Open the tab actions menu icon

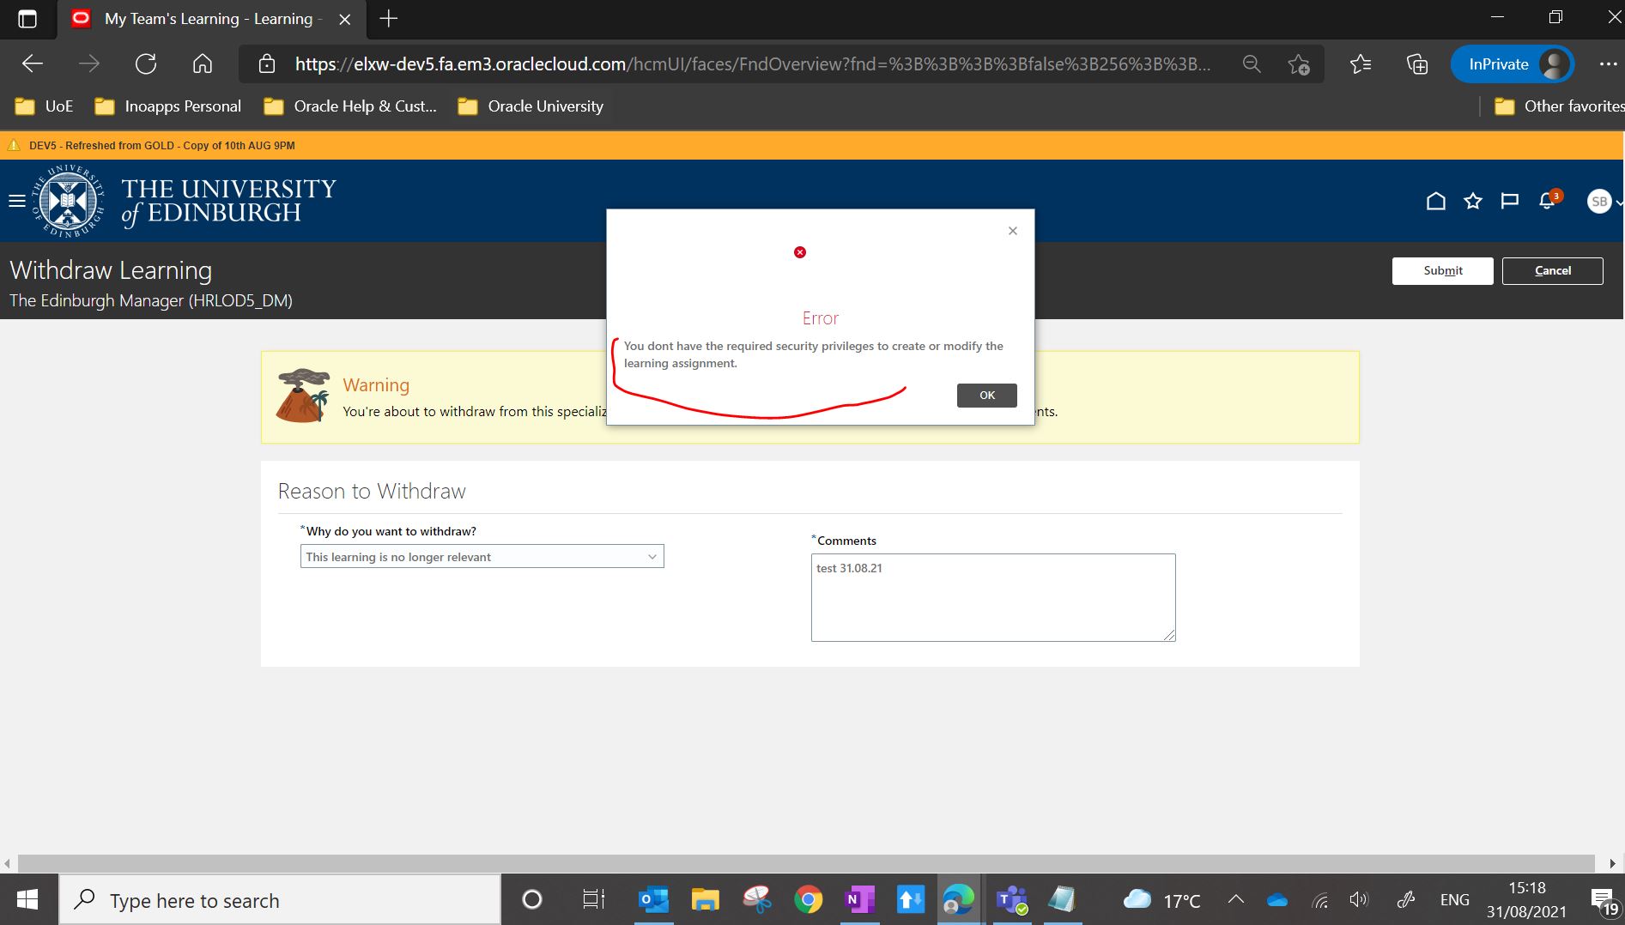point(27,19)
